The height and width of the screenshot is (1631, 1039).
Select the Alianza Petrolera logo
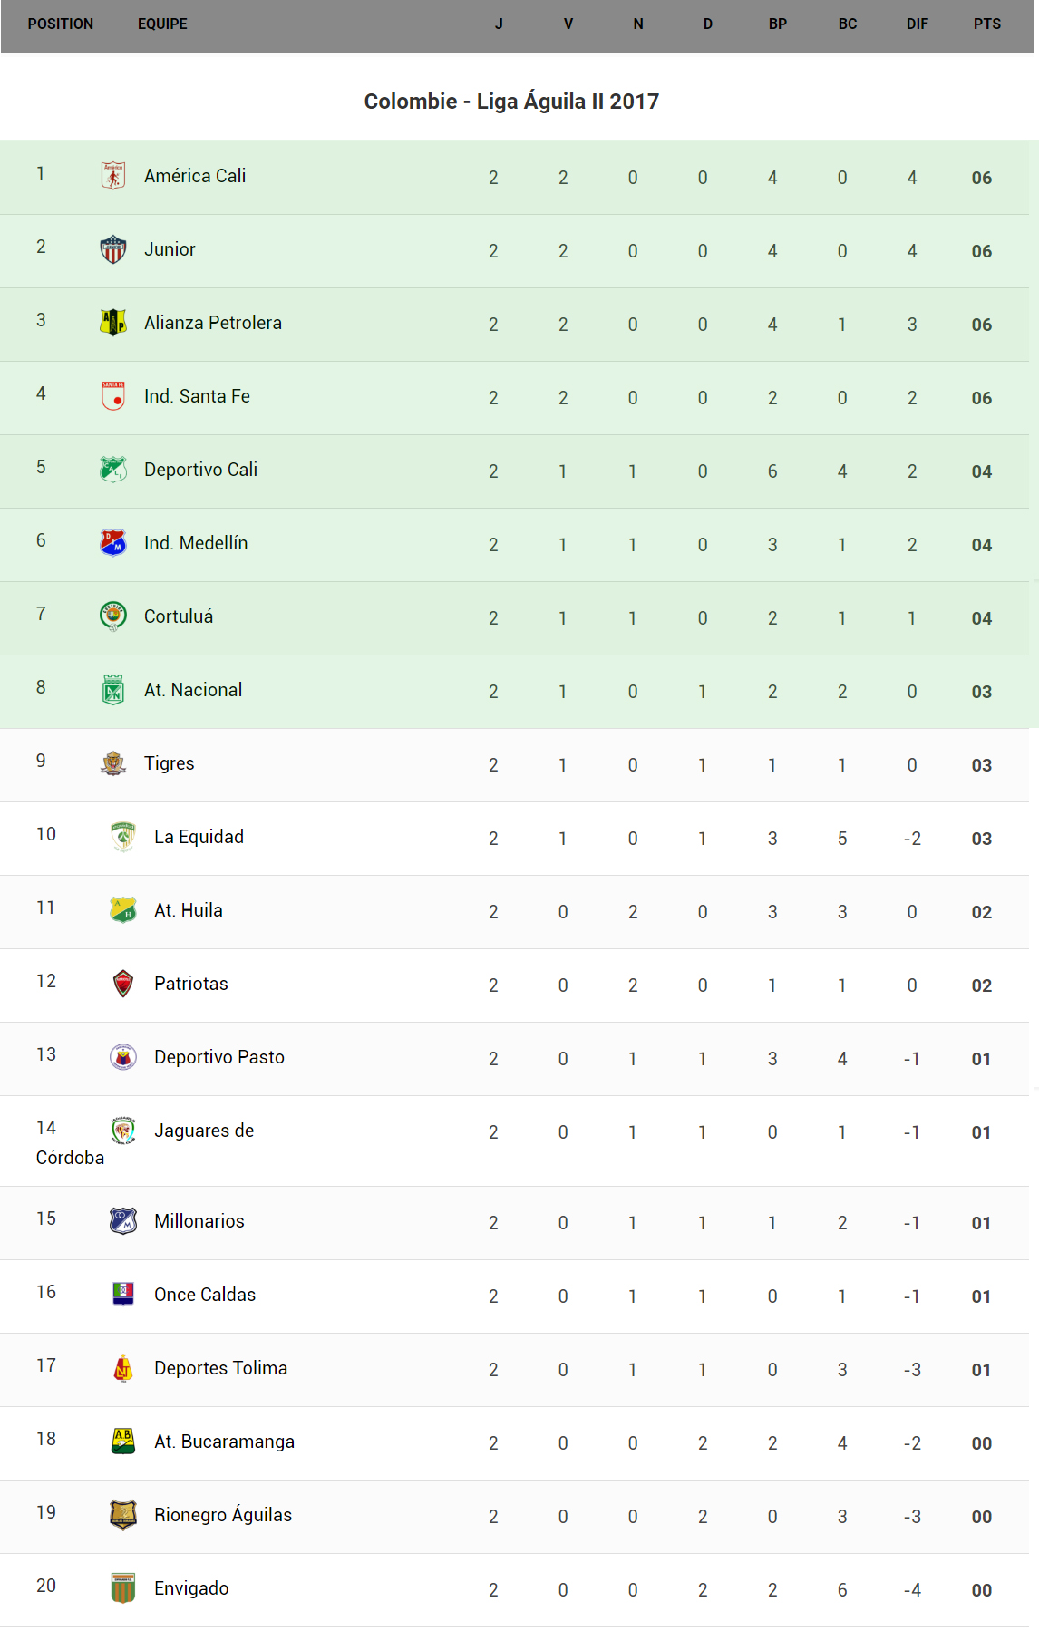click(113, 322)
